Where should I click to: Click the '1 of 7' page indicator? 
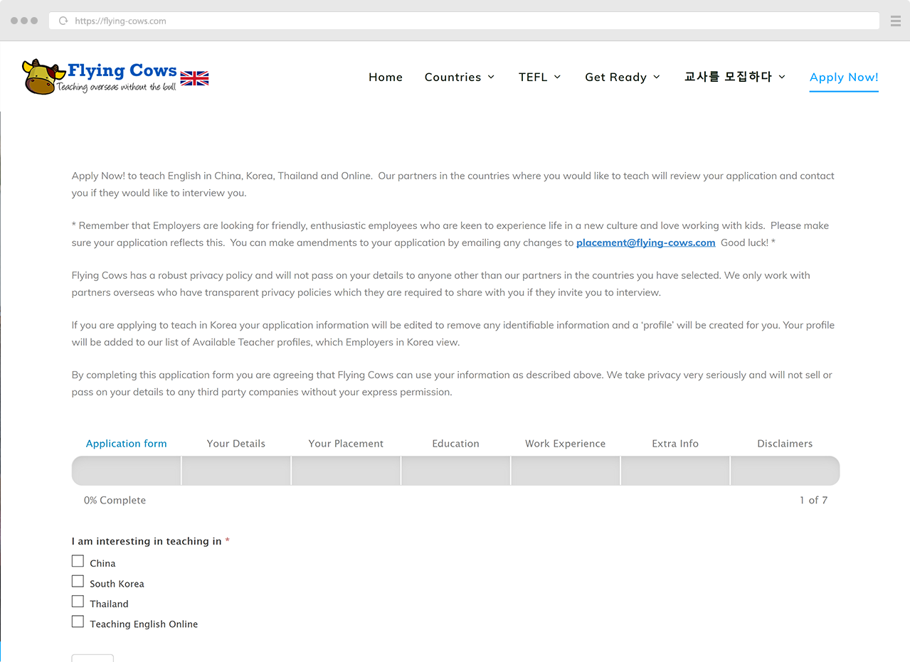[x=813, y=501]
